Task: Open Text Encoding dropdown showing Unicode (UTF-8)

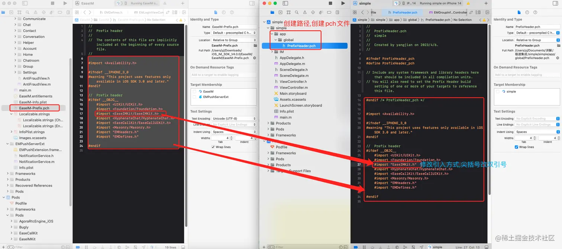Action: [x=234, y=119]
